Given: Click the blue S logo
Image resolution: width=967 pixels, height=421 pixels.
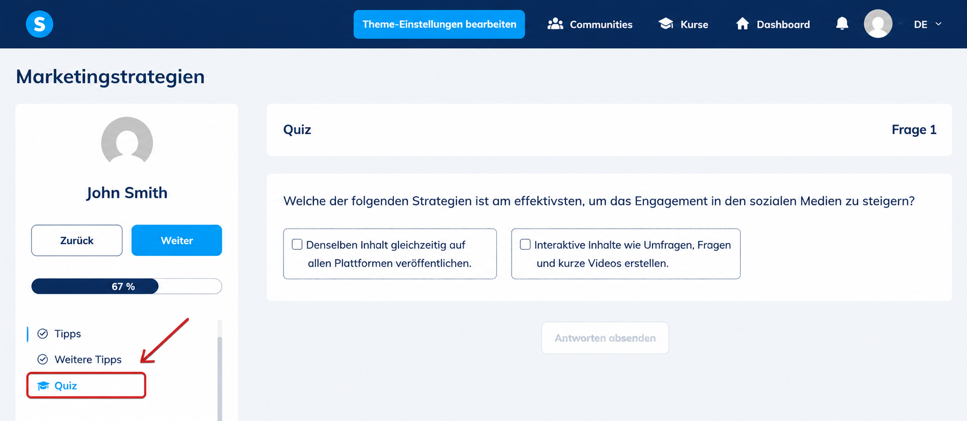Looking at the screenshot, I should click(40, 24).
